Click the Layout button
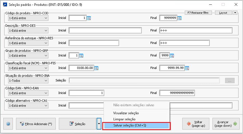The image size is (243, 134). [223, 13]
